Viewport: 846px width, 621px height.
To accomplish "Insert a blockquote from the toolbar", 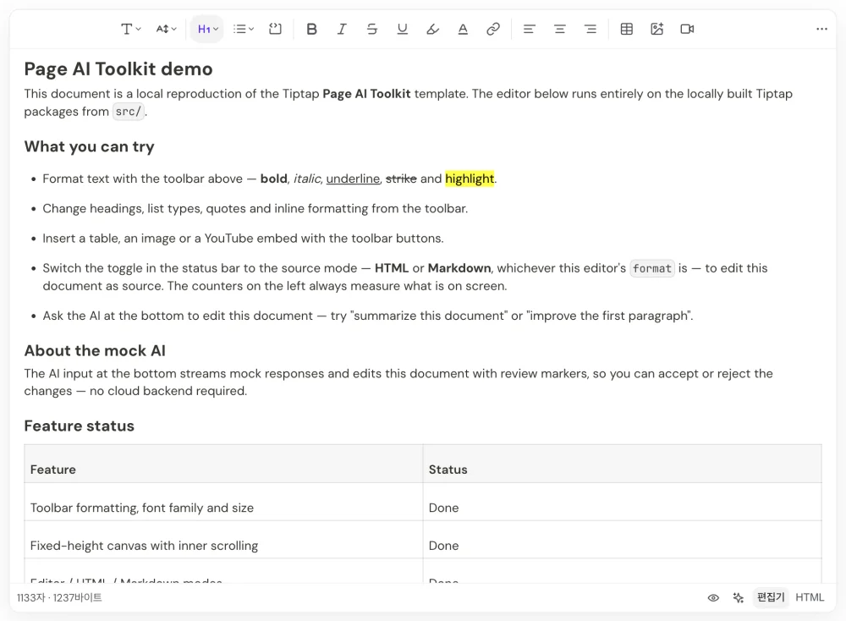I will pos(275,29).
